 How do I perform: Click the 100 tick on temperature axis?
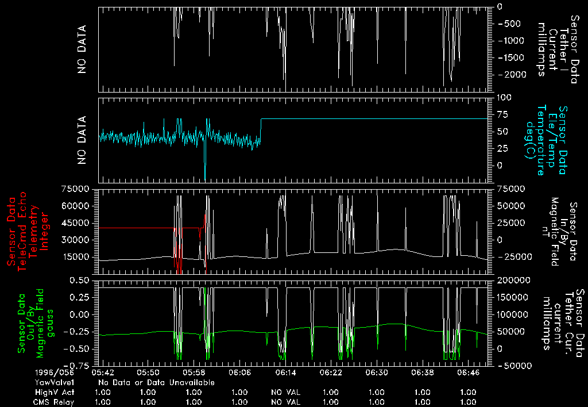(x=504, y=98)
